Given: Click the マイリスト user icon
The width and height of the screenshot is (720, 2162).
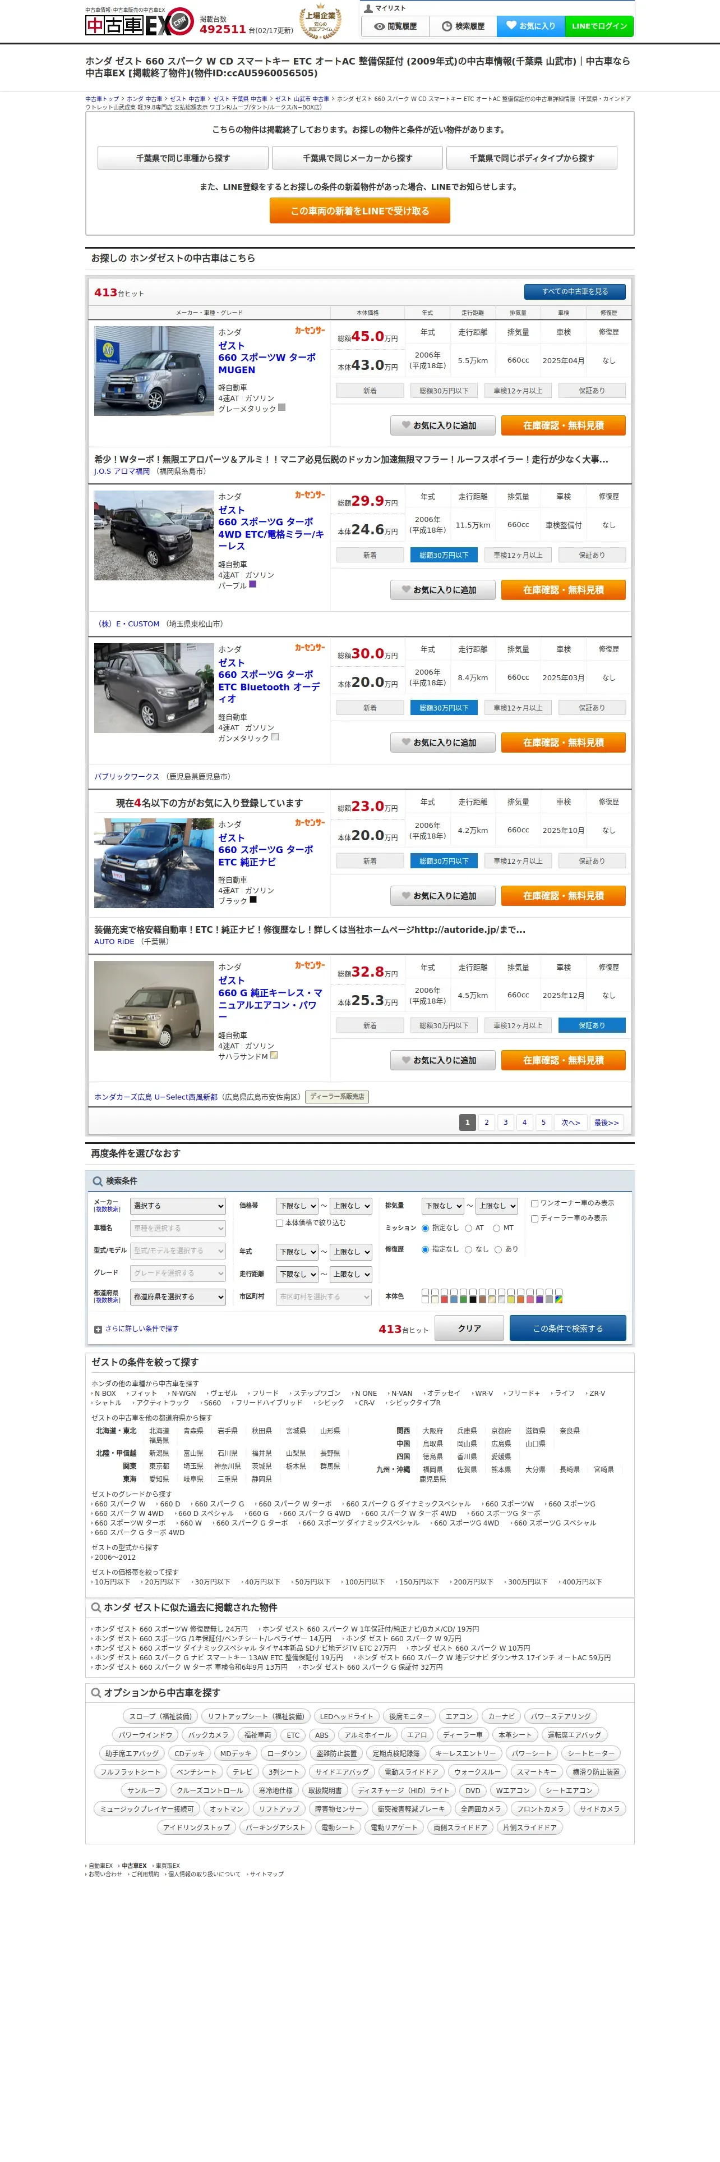Looking at the screenshot, I should coord(368,7).
